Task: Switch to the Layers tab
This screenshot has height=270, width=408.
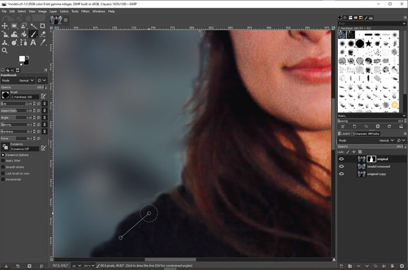Action: [344, 134]
